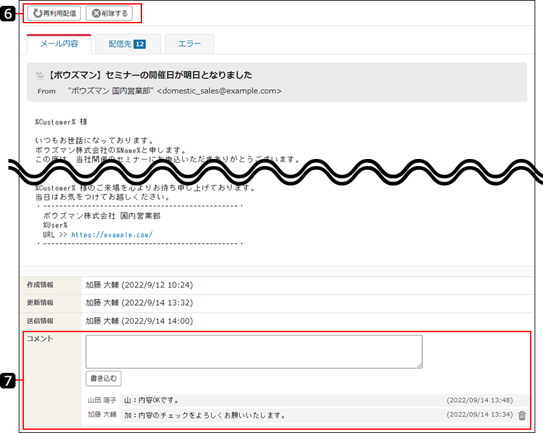Click the コメント label
This screenshot has height=433, width=543.
point(40,339)
